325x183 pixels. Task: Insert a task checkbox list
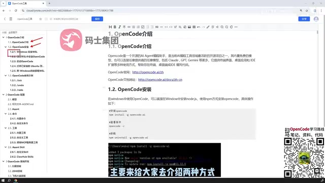[x=143, y=27]
